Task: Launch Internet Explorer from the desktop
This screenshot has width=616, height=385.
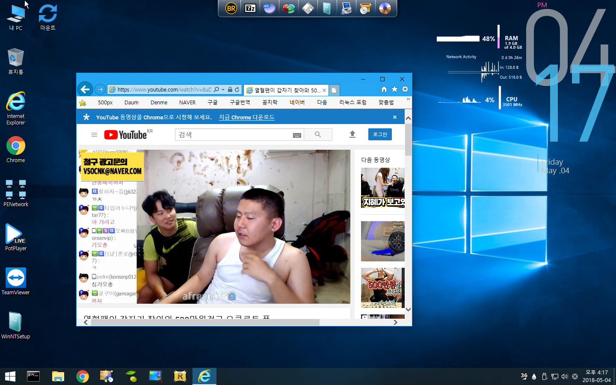Action: (16, 108)
